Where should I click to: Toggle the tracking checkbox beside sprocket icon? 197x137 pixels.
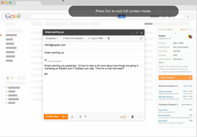(121, 117)
